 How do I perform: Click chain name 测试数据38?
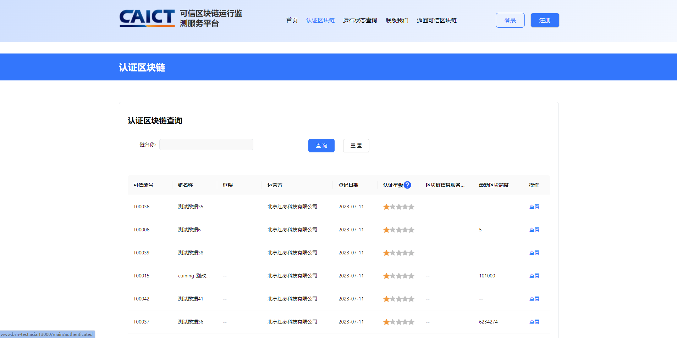pos(191,253)
